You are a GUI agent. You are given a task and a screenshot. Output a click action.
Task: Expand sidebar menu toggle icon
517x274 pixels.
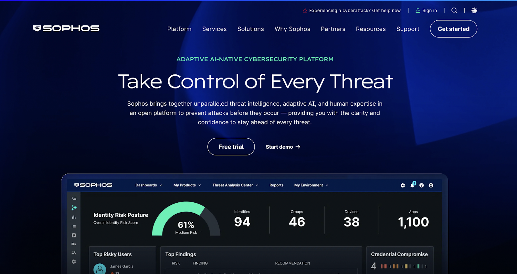click(x=74, y=198)
